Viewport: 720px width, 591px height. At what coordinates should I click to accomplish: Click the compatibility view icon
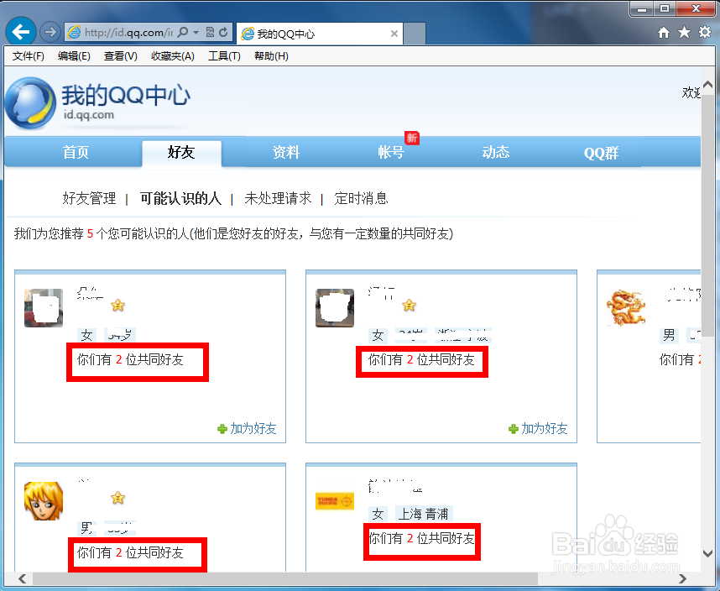click(211, 32)
